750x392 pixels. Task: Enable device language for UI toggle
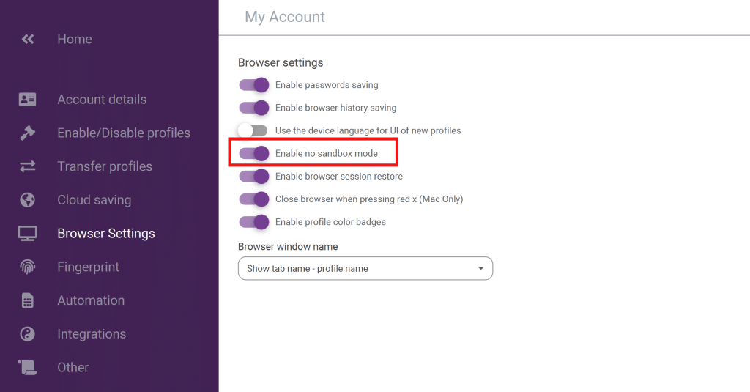tap(253, 130)
